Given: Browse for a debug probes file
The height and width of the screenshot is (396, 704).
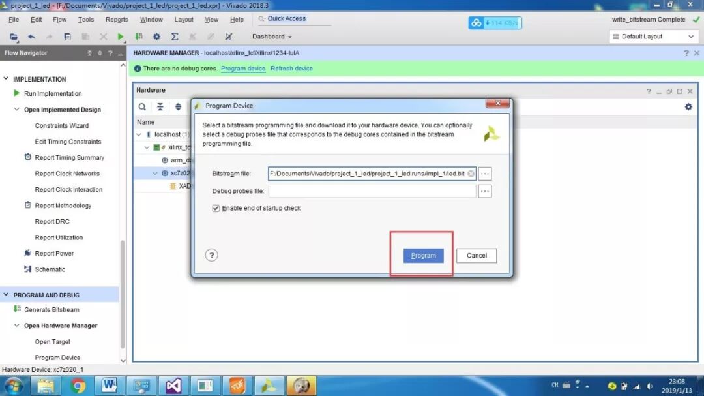Looking at the screenshot, I should click(484, 191).
